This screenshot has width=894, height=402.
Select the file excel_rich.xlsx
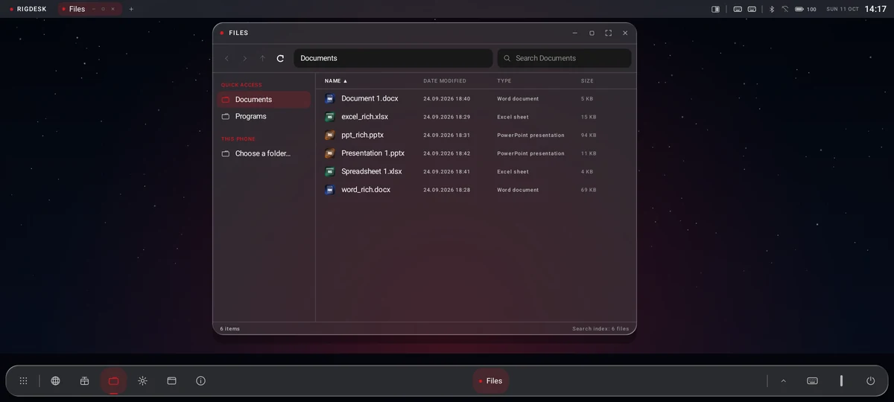[476, 117]
